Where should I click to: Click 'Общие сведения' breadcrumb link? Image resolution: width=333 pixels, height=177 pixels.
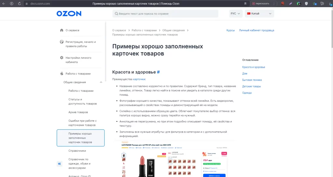click(x=174, y=30)
